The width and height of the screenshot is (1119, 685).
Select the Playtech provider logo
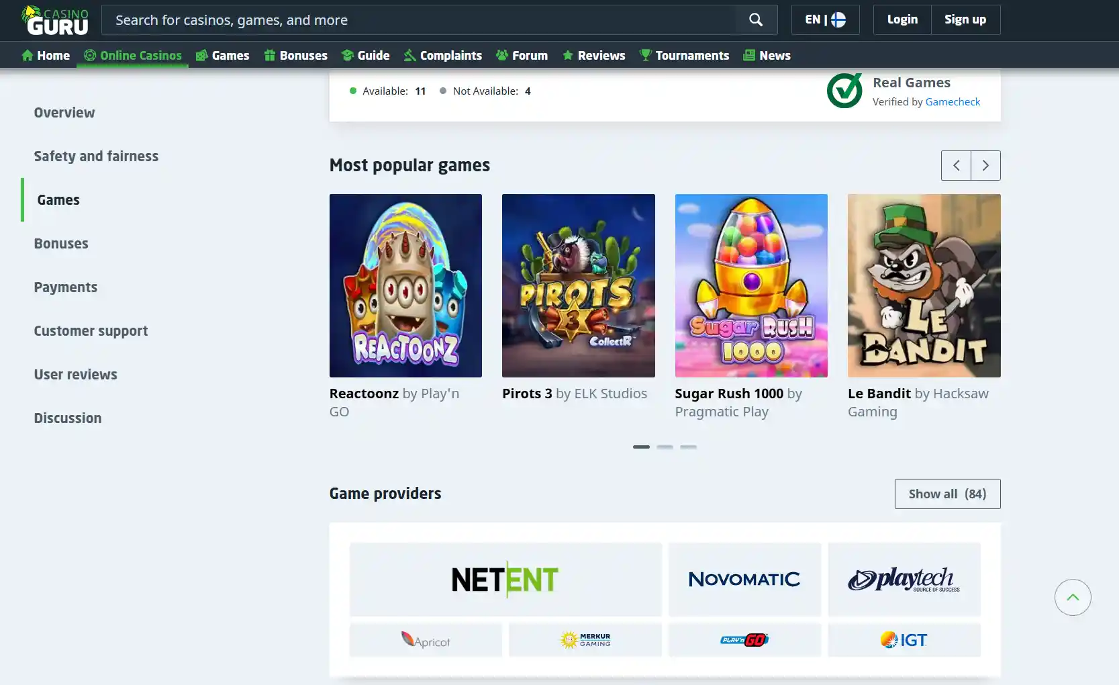904,580
